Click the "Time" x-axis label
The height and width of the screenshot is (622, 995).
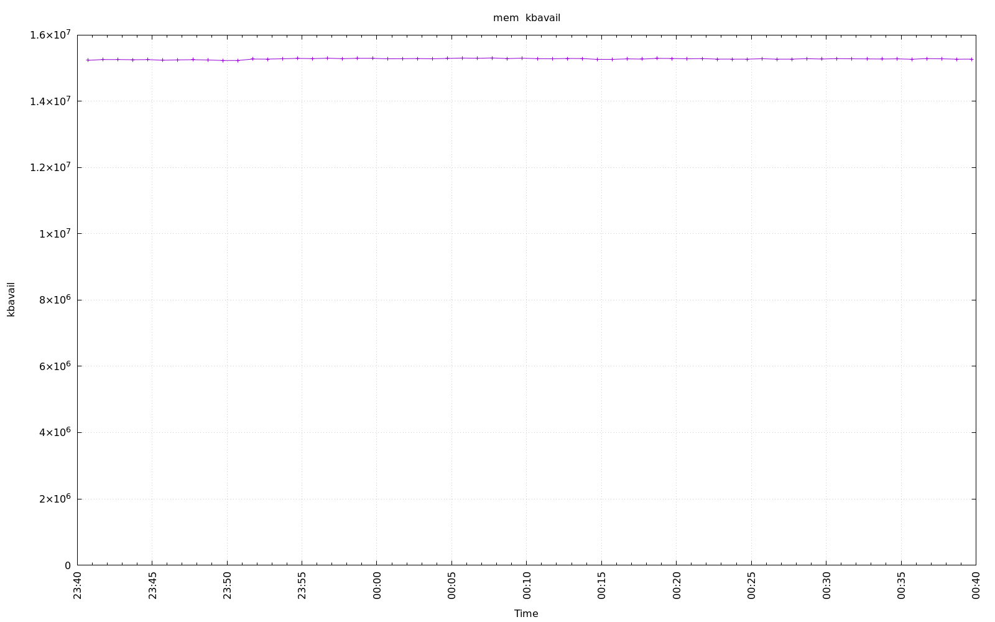[x=525, y=613]
